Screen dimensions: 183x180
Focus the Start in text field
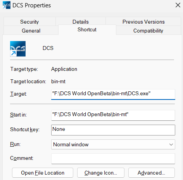113,115
